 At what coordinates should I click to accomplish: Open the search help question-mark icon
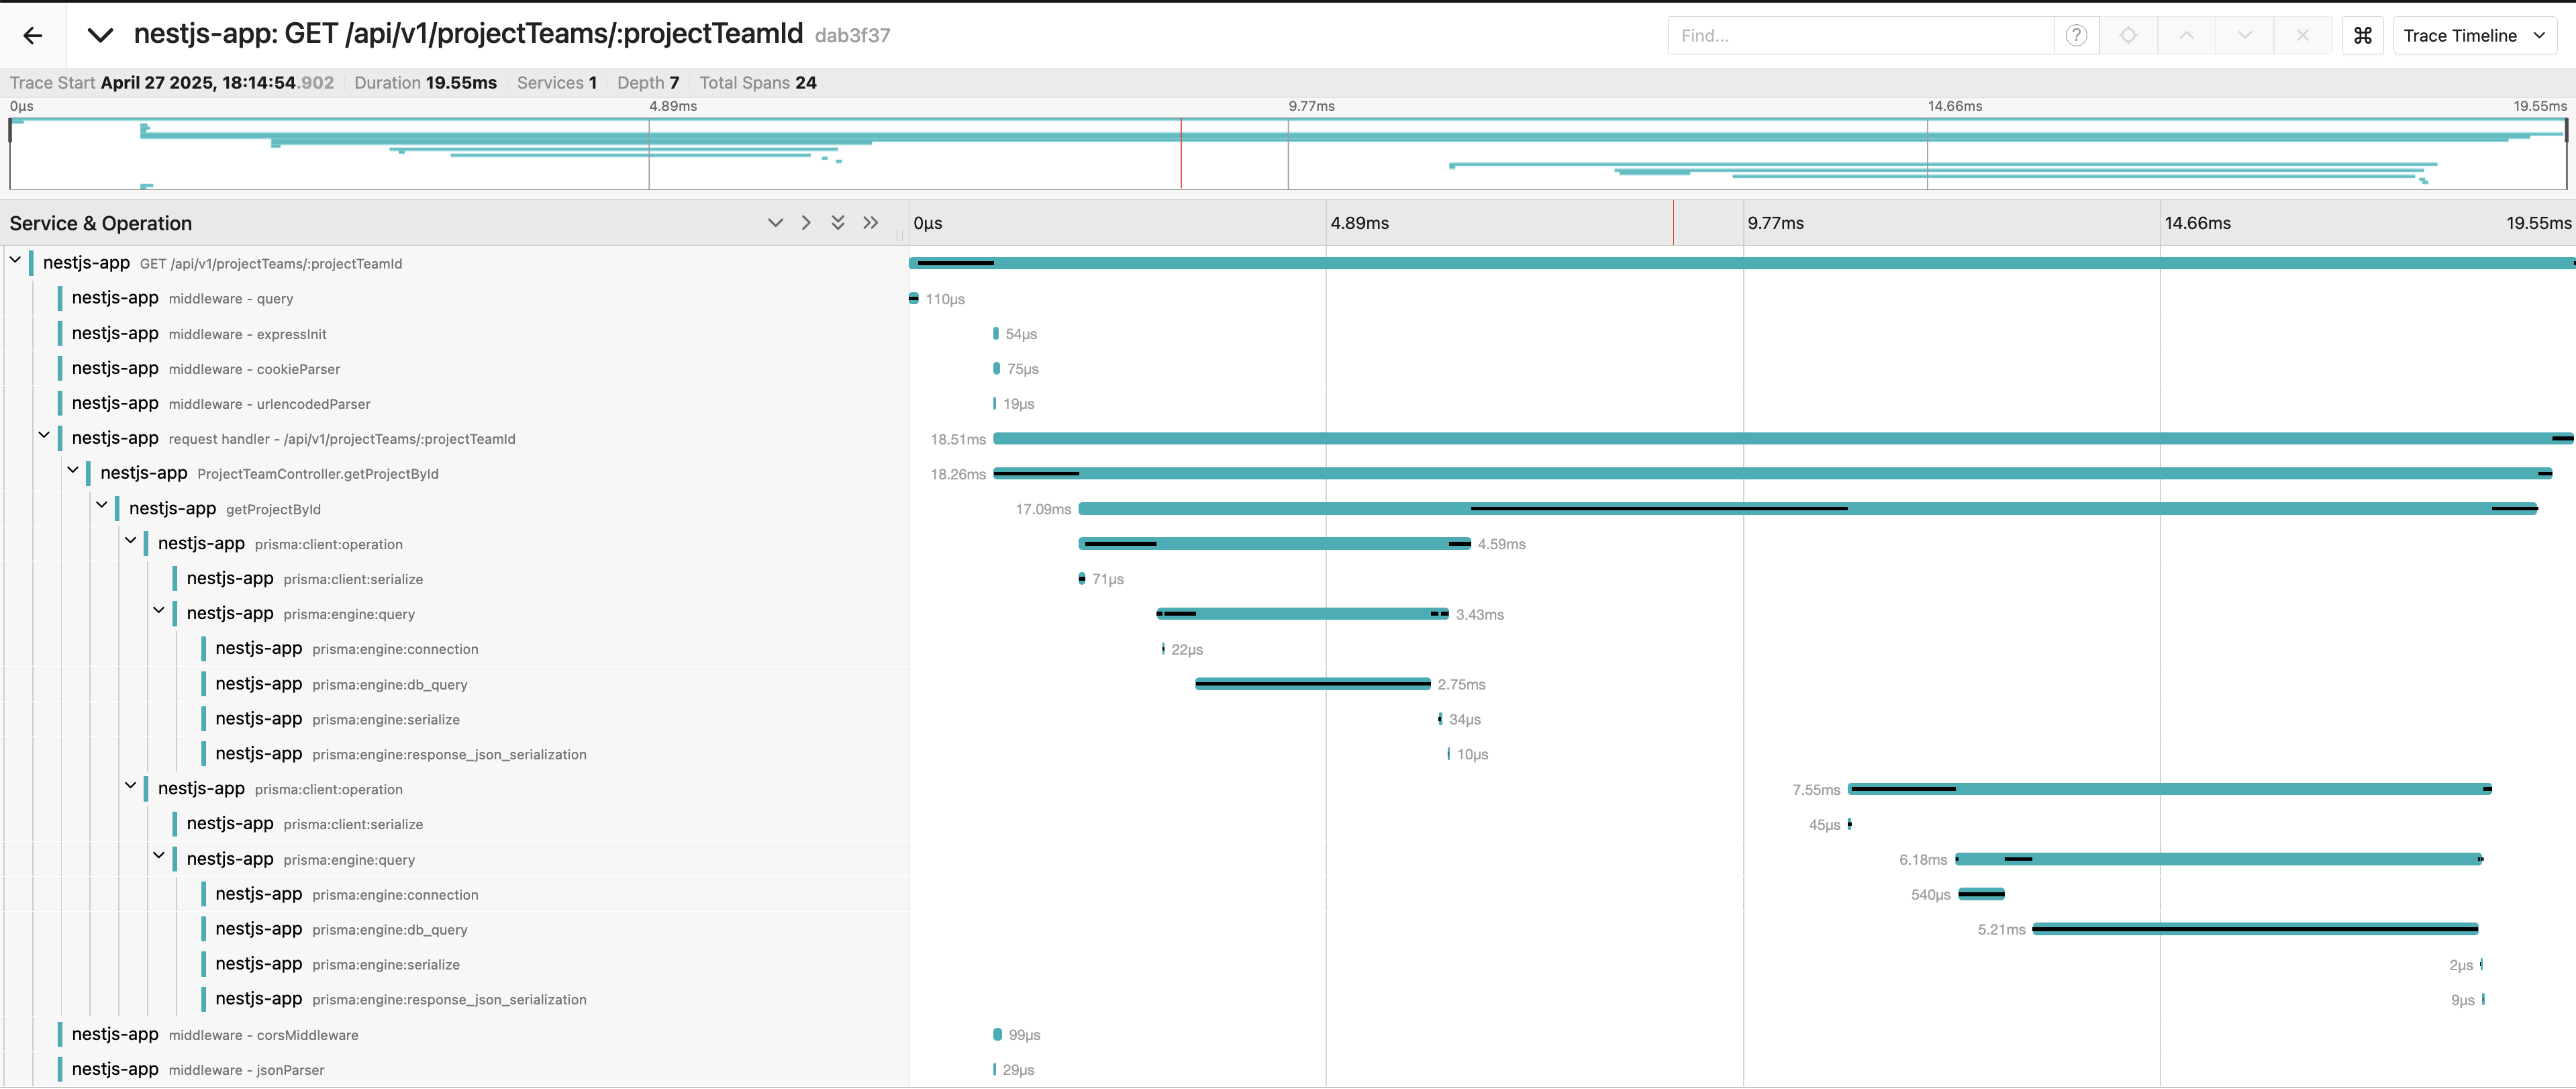click(x=2076, y=36)
